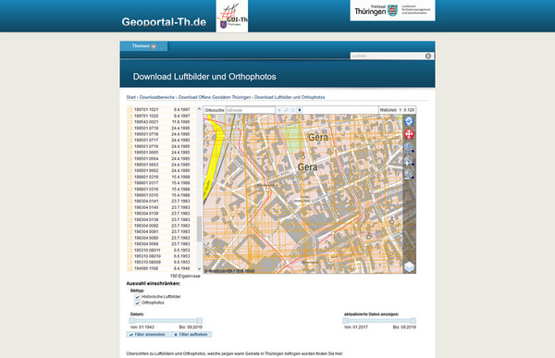The height and width of the screenshot is (358, 555).
Task: Open the Themen dropdown menu
Action: click(x=143, y=46)
